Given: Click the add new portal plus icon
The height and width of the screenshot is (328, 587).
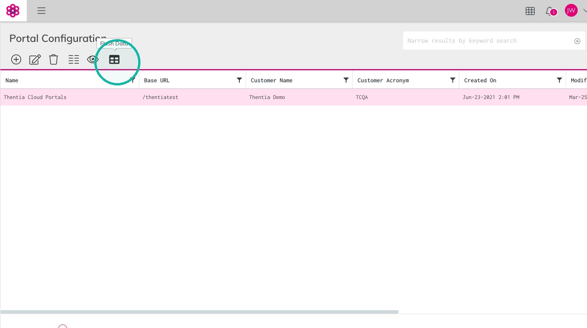Looking at the screenshot, I should point(16,59).
